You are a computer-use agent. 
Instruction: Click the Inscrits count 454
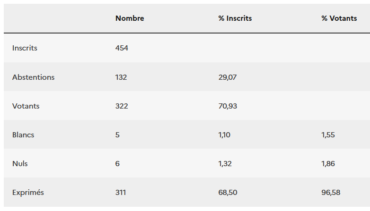click(x=122, y=48)
